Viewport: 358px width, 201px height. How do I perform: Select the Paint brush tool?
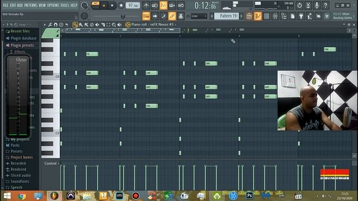point(81,25)
